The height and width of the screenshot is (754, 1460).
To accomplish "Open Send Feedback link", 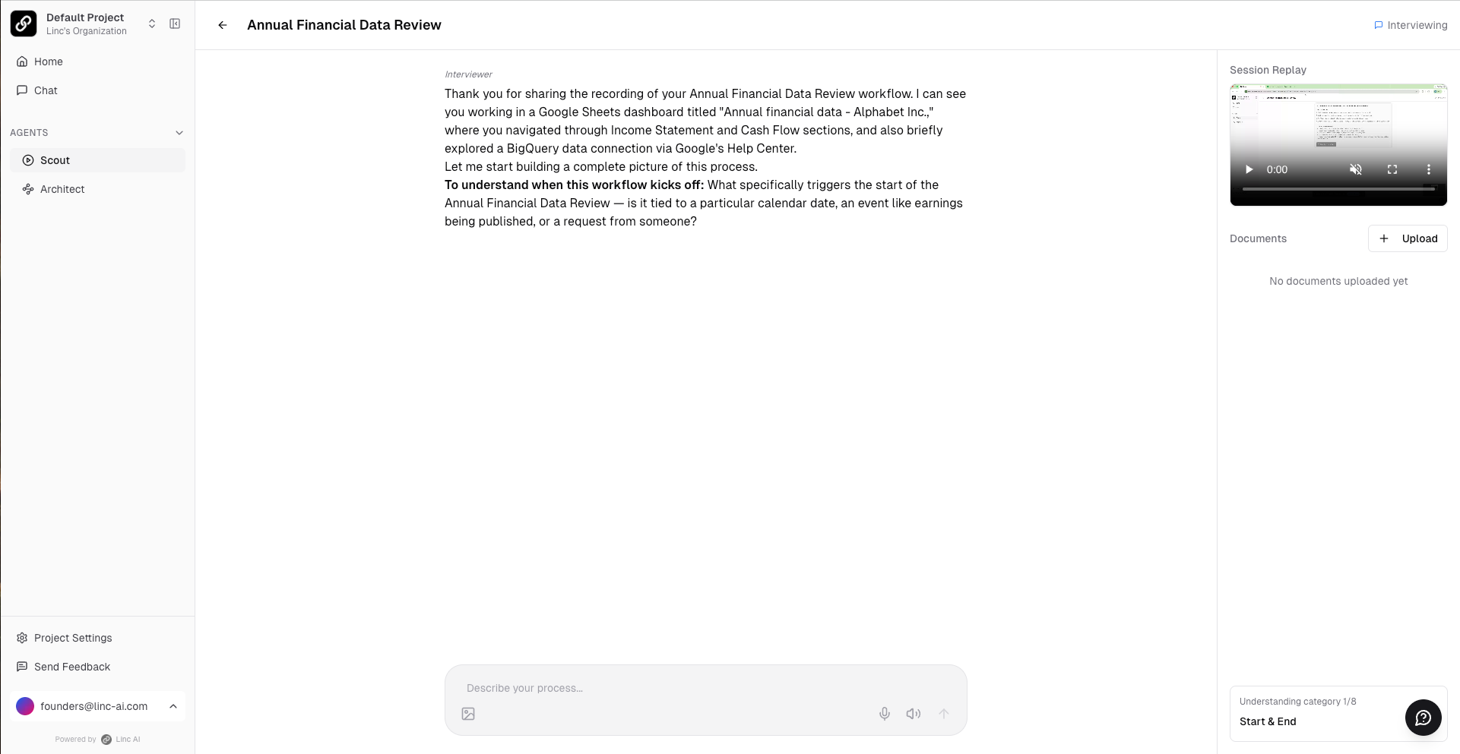I will (72, 667).
